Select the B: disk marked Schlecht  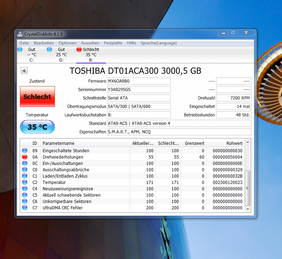tap(91, 55)
